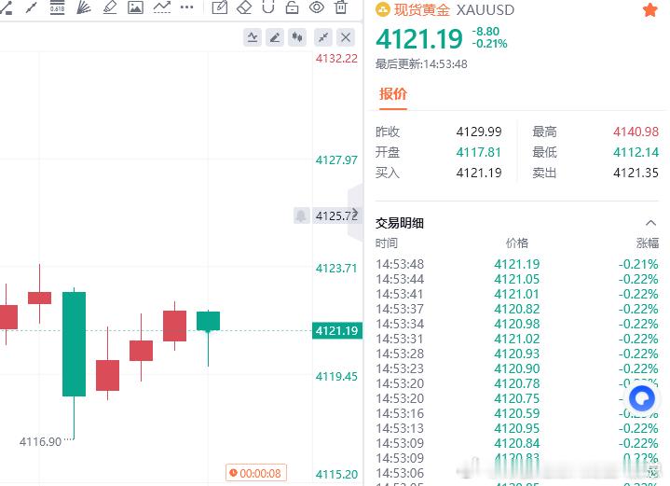Viewport: 670px width, 486px height.
Task: Click the 价格 column header
Action: [517, 243]
